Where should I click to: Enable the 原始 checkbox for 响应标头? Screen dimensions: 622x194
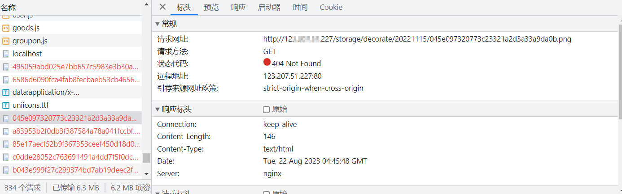(266, 110)
